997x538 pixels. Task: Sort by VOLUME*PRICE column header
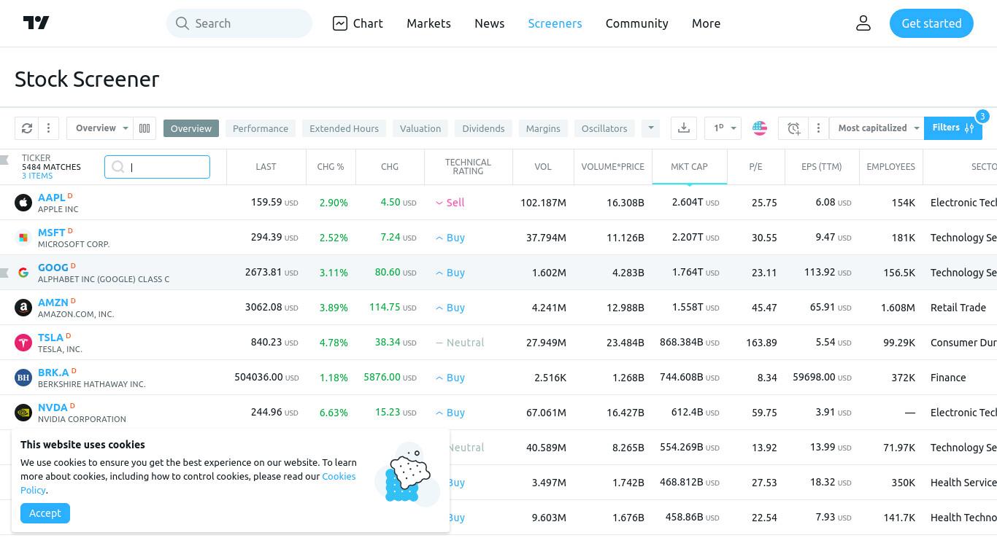tap(612, 167)
